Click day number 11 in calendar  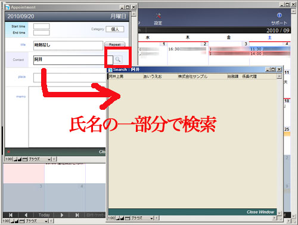click(x=287, y=72)
